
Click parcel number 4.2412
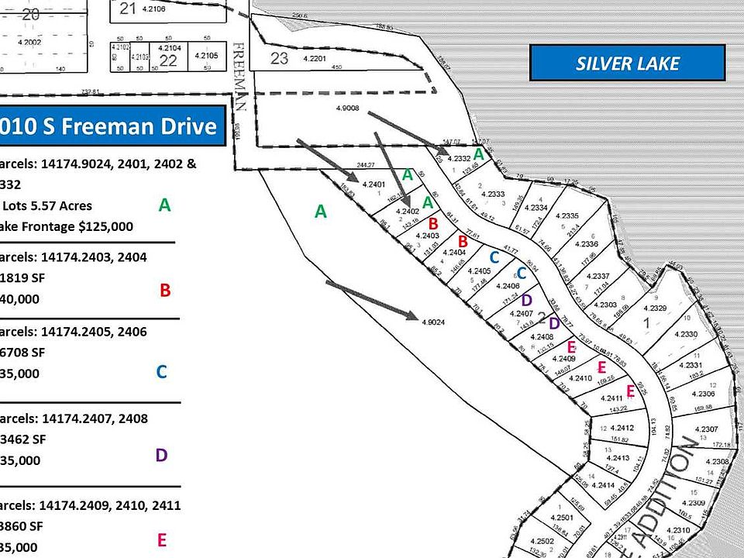click(622, 428)
